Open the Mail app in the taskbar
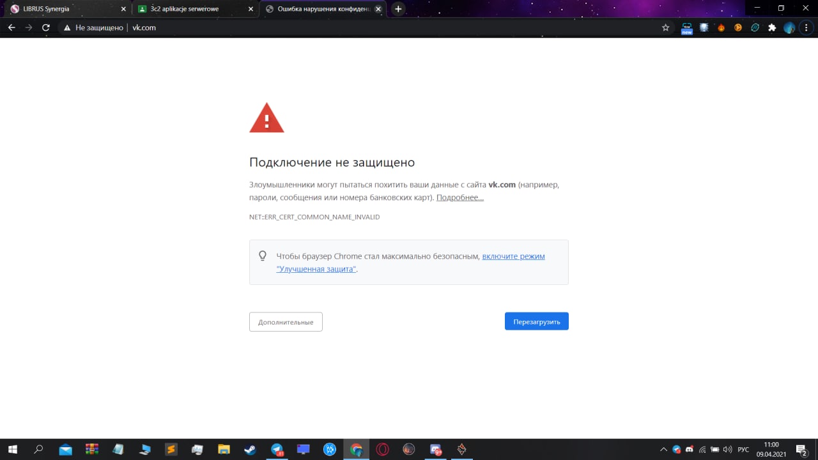The width and height of the screenshot is (818, 460). coord(65,449)
